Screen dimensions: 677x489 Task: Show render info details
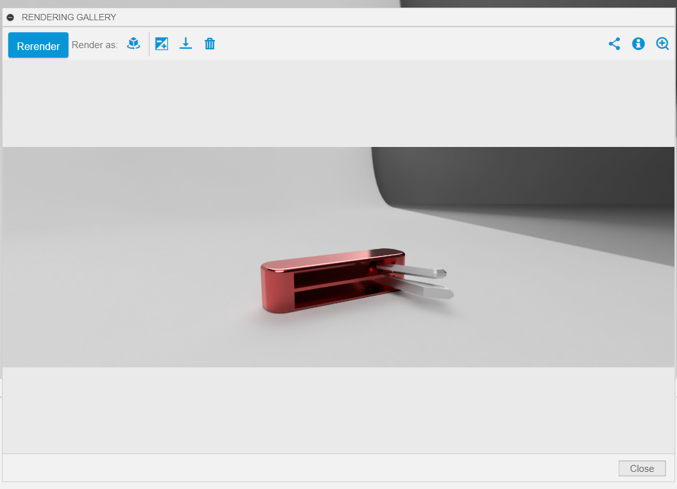tap(638, 44)
